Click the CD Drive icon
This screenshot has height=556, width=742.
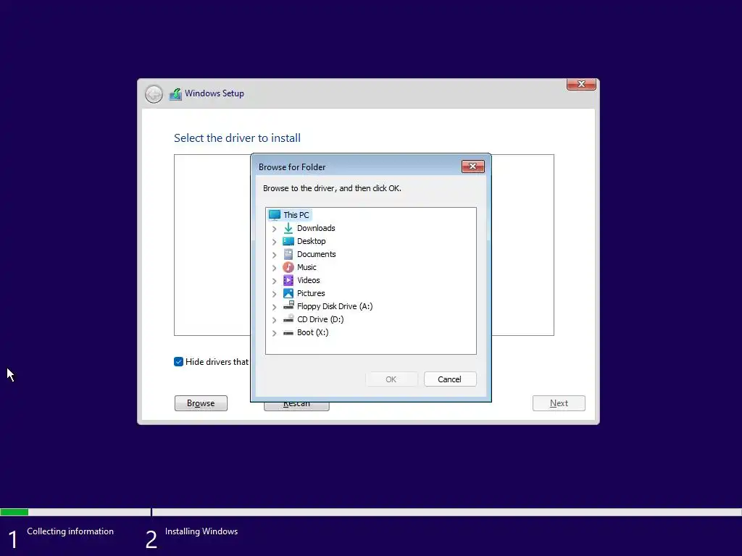click(288, 319)
